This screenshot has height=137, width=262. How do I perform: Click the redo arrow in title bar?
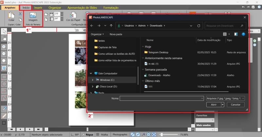coord(248,7)
